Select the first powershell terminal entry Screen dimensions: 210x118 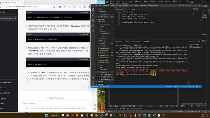pos(196,45)
